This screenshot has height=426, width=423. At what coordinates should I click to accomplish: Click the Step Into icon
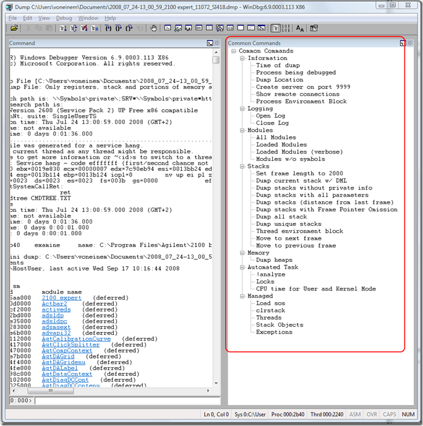[x=108, y=28]
